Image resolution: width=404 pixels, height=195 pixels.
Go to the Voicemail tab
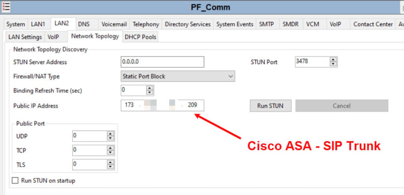114,24
